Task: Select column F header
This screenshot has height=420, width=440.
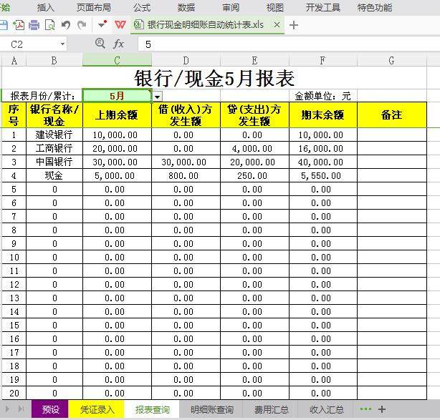Action: pyautogui.click(x=323, y=61)
